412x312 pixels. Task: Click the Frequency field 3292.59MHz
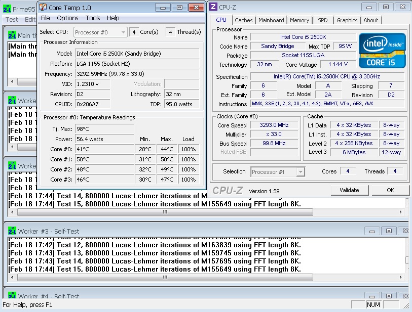(x=137, y=74)
